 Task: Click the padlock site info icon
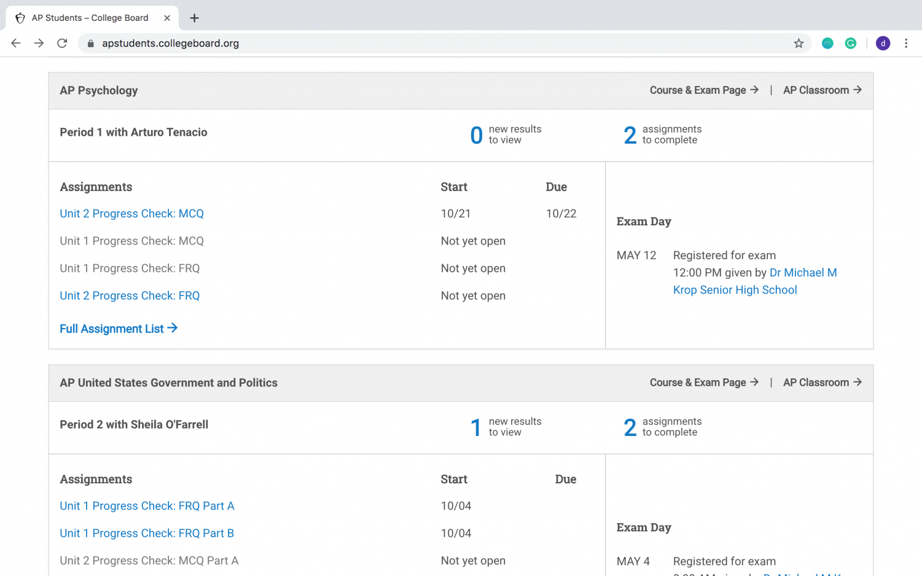pos(90,44)
